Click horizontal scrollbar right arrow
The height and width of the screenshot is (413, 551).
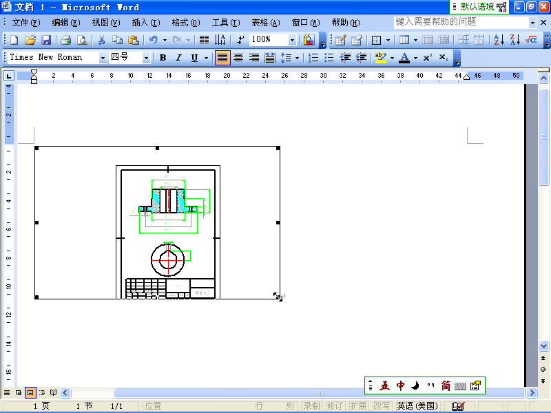pos(532,392)
